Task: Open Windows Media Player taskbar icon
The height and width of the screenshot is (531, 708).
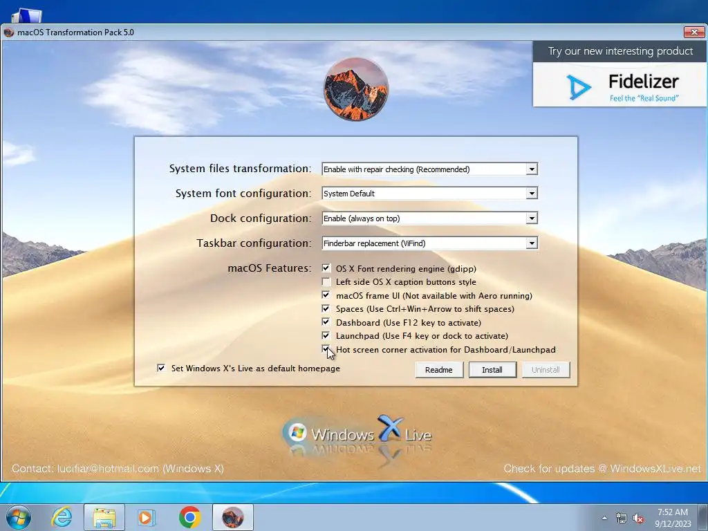Action: pos(146,517)
